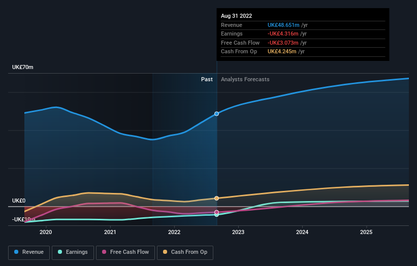Click the Aug 31 2022 tooltip date
417x266 pixels.
(236, 16)
